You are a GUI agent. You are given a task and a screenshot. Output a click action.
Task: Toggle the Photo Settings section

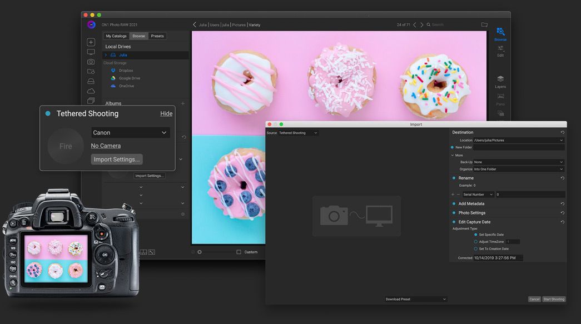point(454,213)
